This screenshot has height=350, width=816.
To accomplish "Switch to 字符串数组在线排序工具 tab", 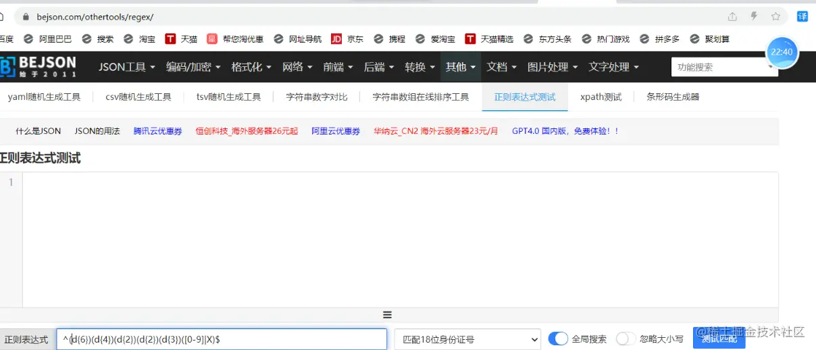I will (x=421, y=97).
